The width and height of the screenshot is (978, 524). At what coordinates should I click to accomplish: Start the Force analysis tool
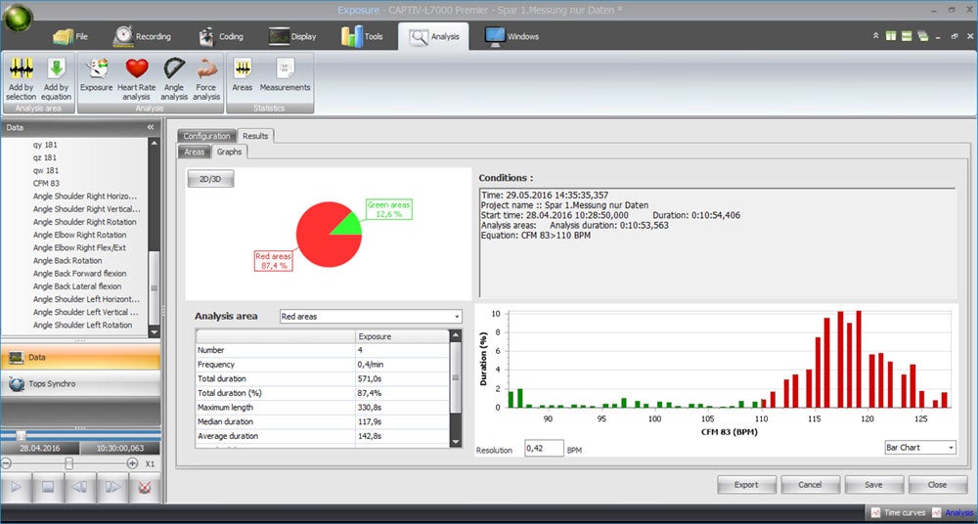pos(206,70)
